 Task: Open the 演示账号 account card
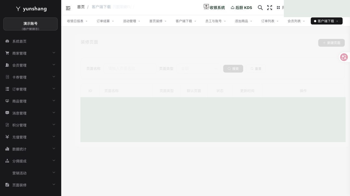tap(30, 24)
